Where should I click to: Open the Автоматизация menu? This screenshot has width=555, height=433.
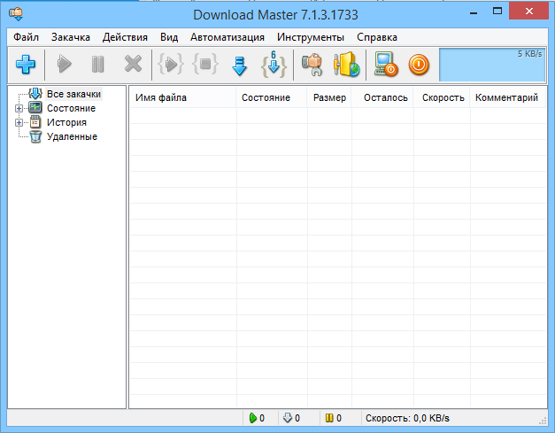227,37
